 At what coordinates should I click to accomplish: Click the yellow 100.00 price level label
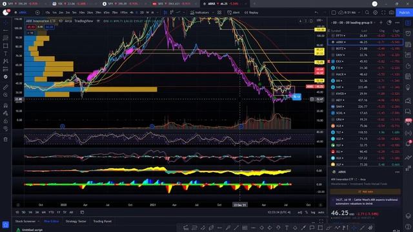click(x=319, y=30)
